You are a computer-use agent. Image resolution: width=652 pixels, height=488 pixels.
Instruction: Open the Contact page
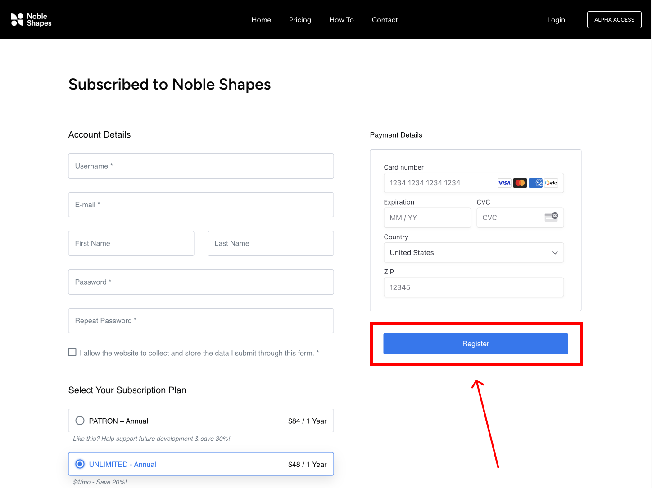tap(385, 20)
